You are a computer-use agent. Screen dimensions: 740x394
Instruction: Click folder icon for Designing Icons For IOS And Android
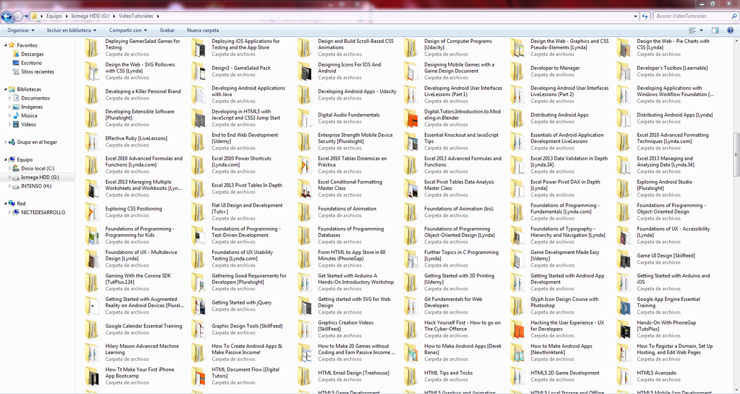[305, 71]
